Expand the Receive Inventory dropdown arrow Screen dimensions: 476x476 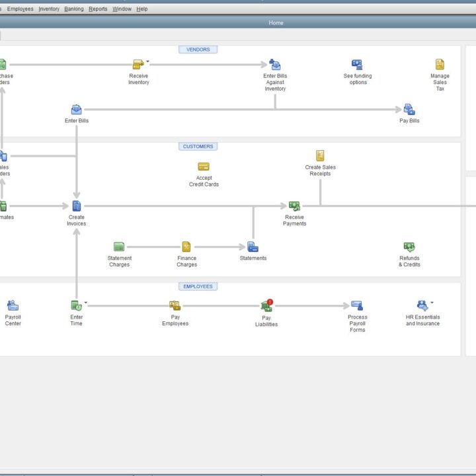click(147, 61)
